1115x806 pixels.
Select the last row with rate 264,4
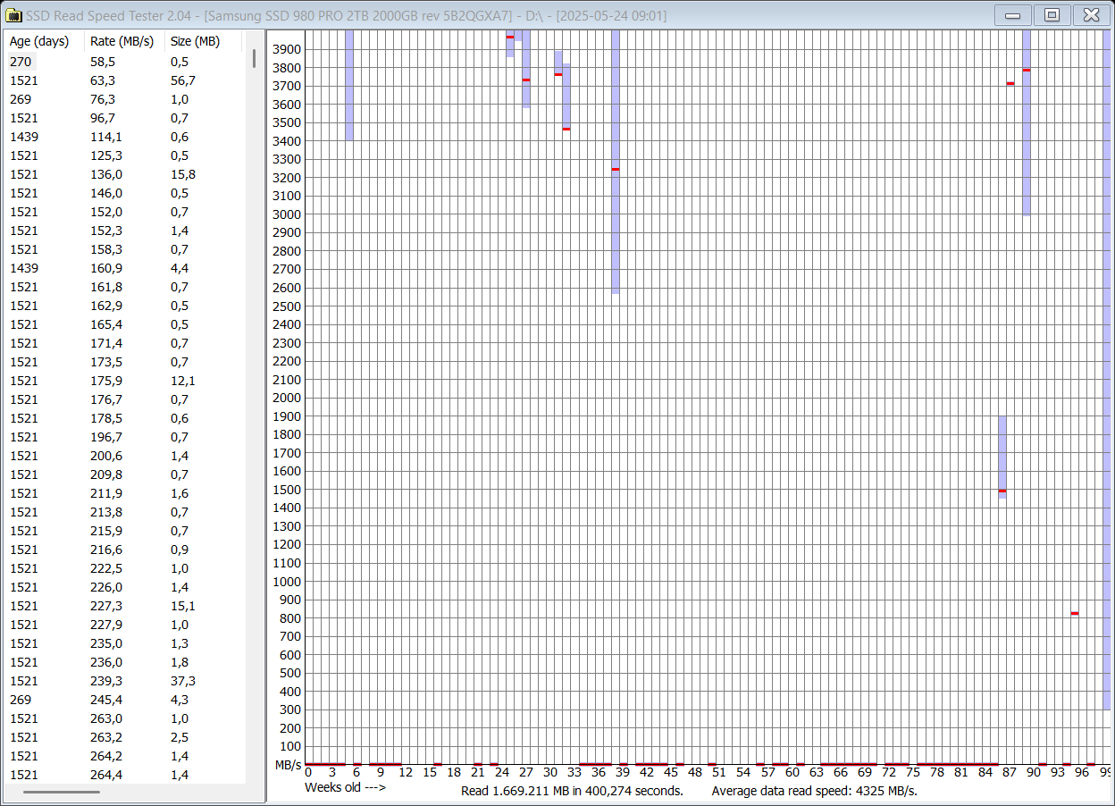point(125,775)
